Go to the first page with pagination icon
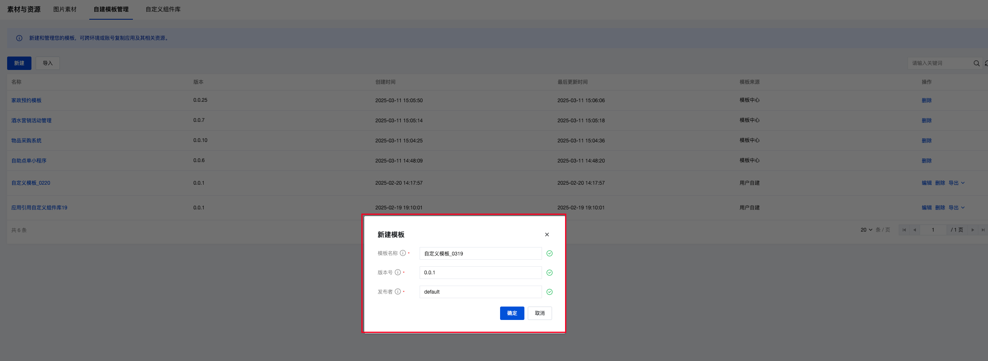Viewport: 988px width, 361px height. coord(904,230)
